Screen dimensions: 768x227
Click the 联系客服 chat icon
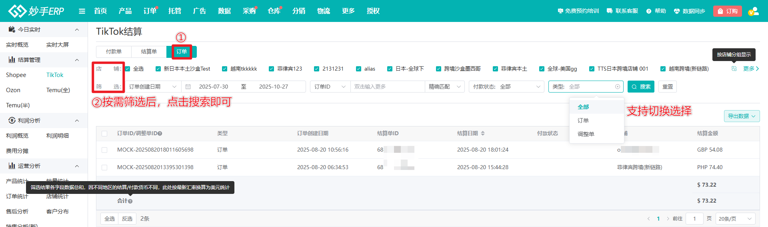click(610, 11)
